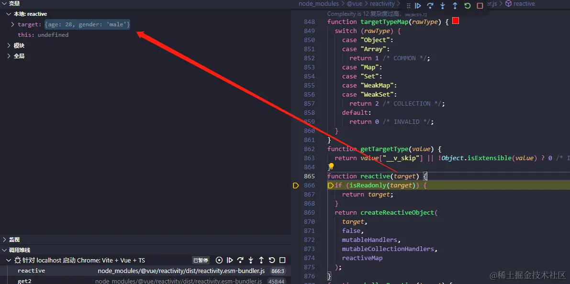Click line number 865 in the gutter
This screenshot has width=570, height=284.
pyautogui.click(x=309, y=176)
